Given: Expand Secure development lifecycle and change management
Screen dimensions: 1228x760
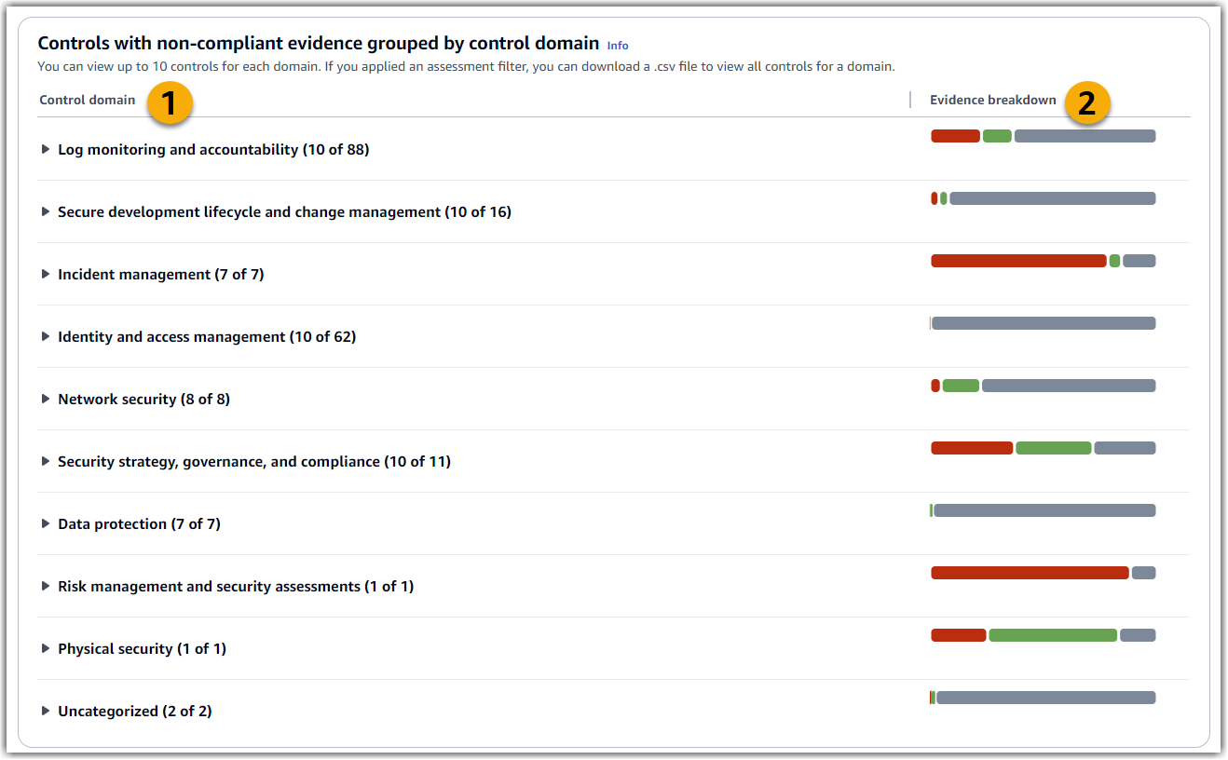Looking at the screenshot, I should coord(46,211).
